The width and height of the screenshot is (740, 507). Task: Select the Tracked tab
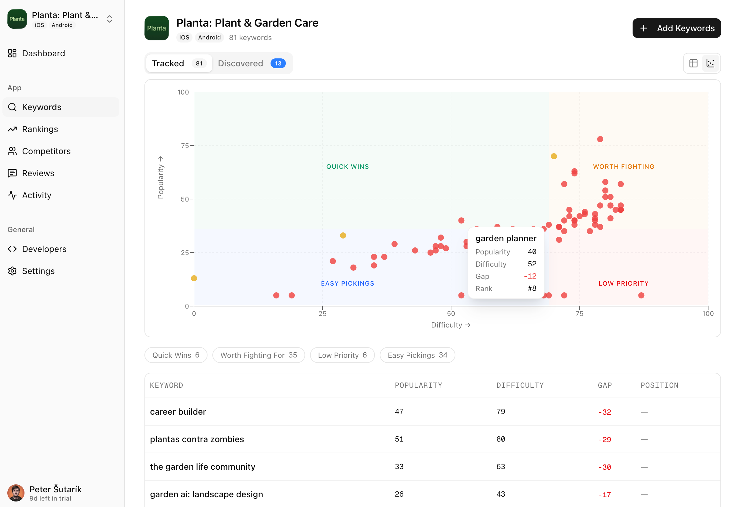pos(179,63)
